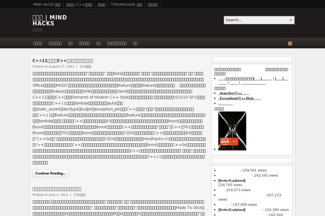Open MIND HACKS link in top bar
The width and height of the screenshot is (325, 216).
pos(47,4)
